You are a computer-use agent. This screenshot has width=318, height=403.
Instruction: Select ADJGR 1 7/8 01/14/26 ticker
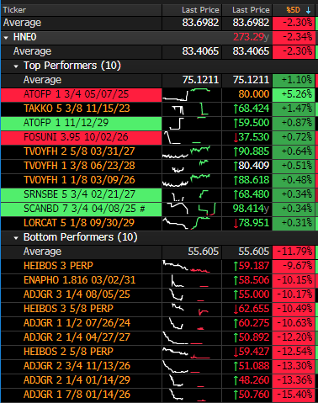point(77,395)
